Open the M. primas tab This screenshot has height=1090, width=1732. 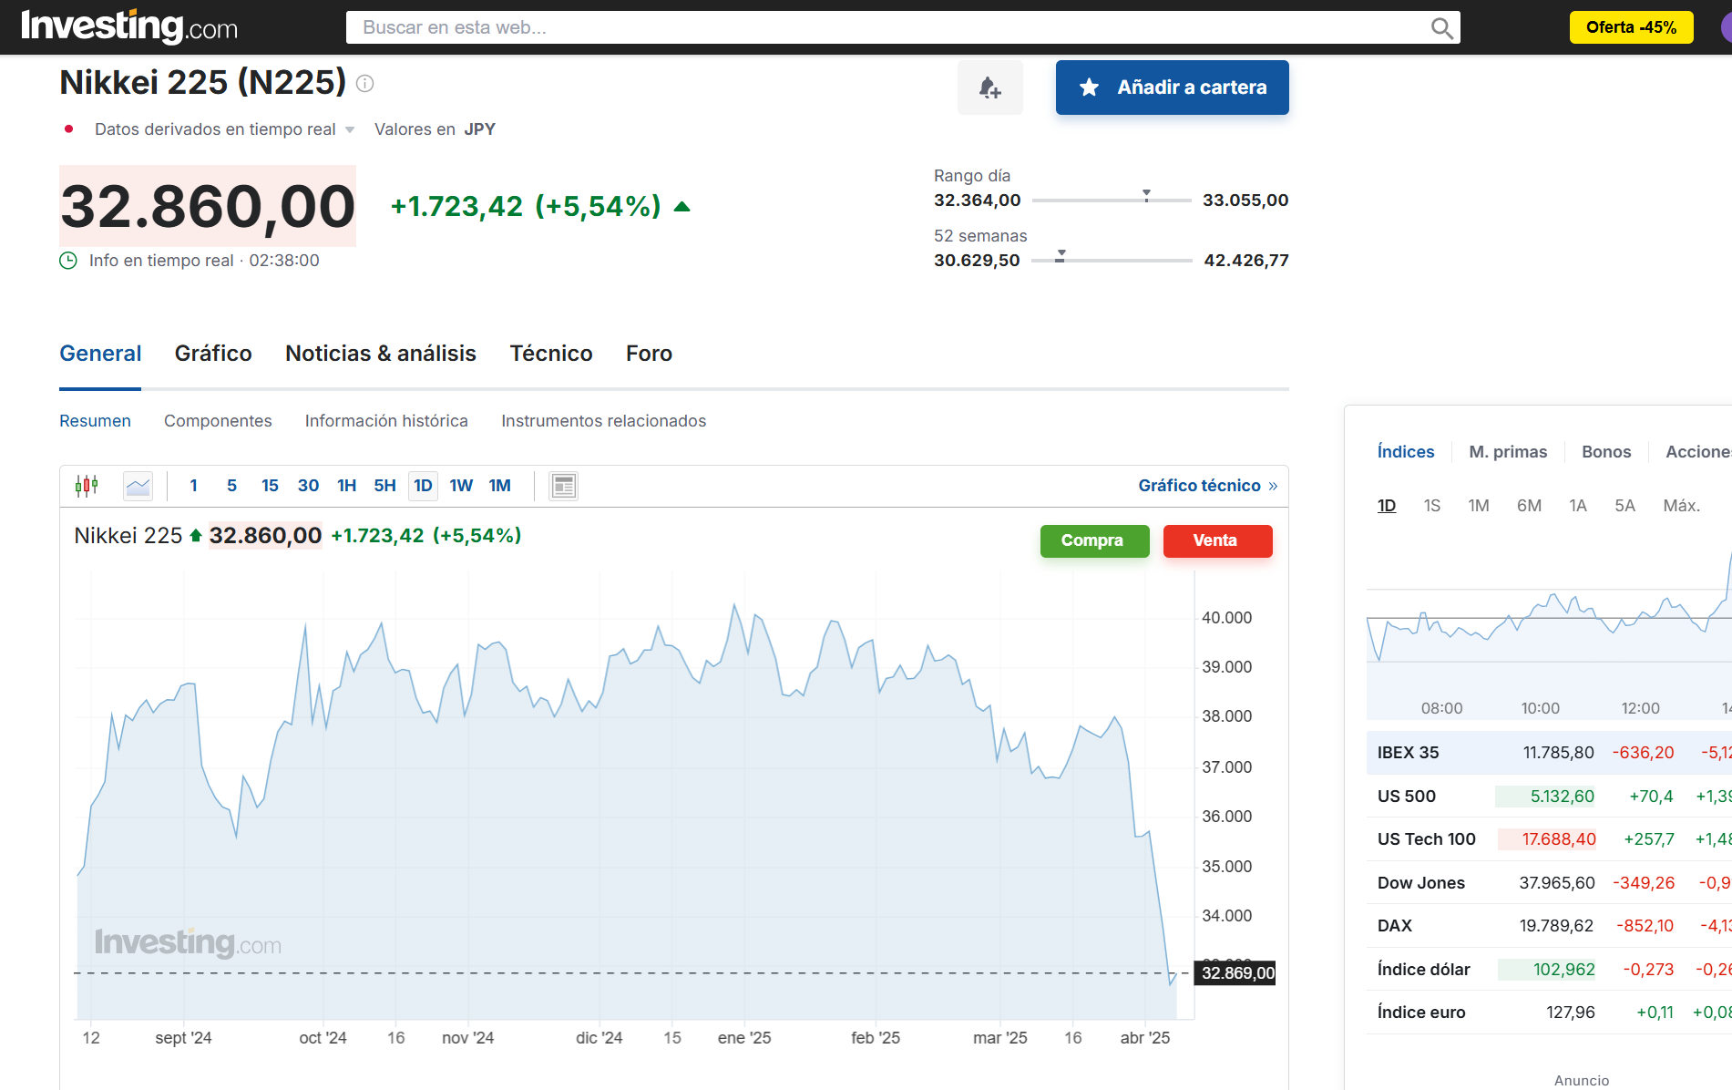tap(1508, 452)
